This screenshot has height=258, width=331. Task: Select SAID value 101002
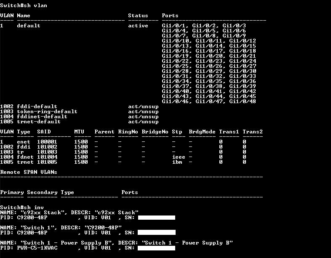[x=47, y=147]
